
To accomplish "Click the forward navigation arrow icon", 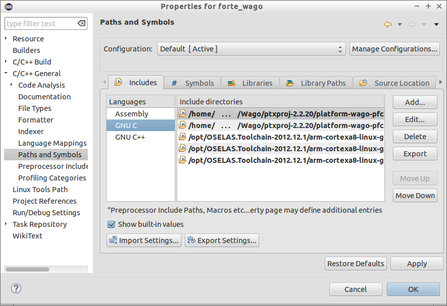I will [x=412, y=24].
